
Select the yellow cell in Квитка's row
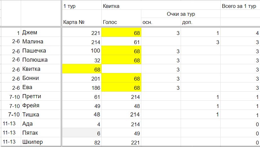(82, 69)
